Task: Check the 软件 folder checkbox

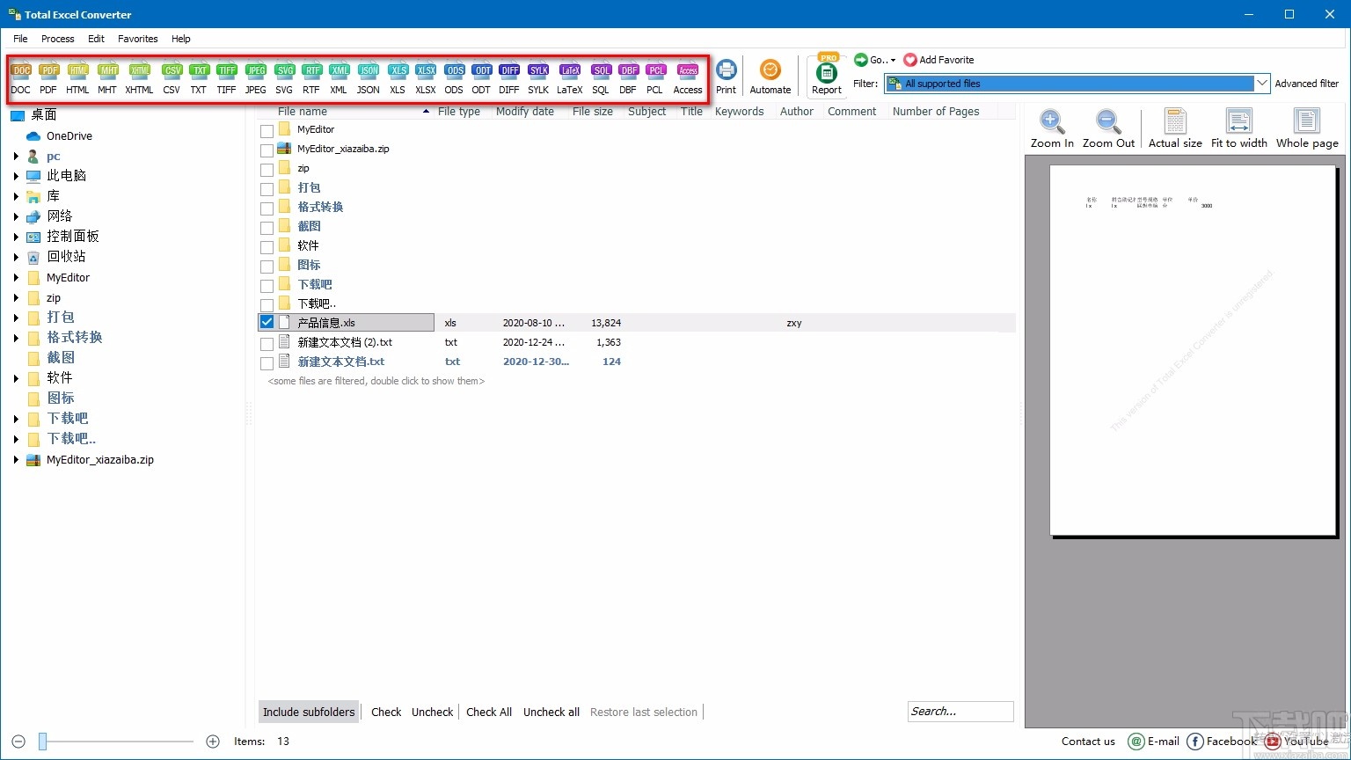Action: coord(267,247)
